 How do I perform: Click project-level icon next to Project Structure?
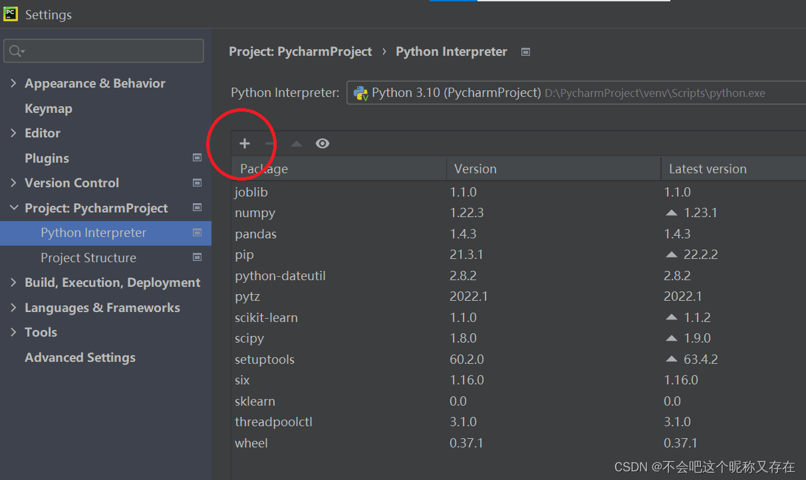coord(197,258)
